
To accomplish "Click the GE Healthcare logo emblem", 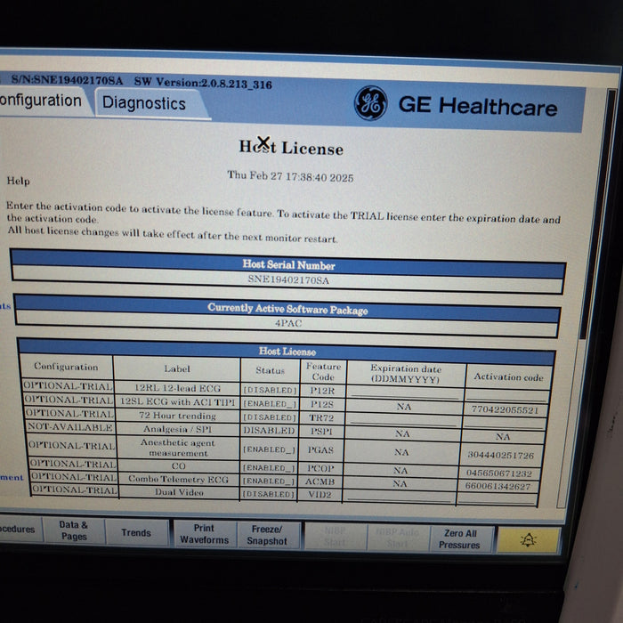I will [x=371, y=103].
